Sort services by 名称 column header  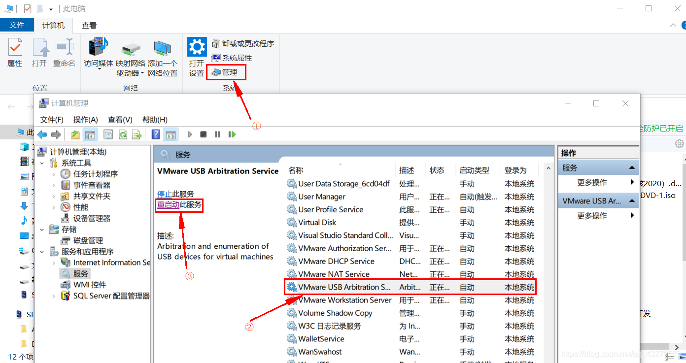(340, 170)
